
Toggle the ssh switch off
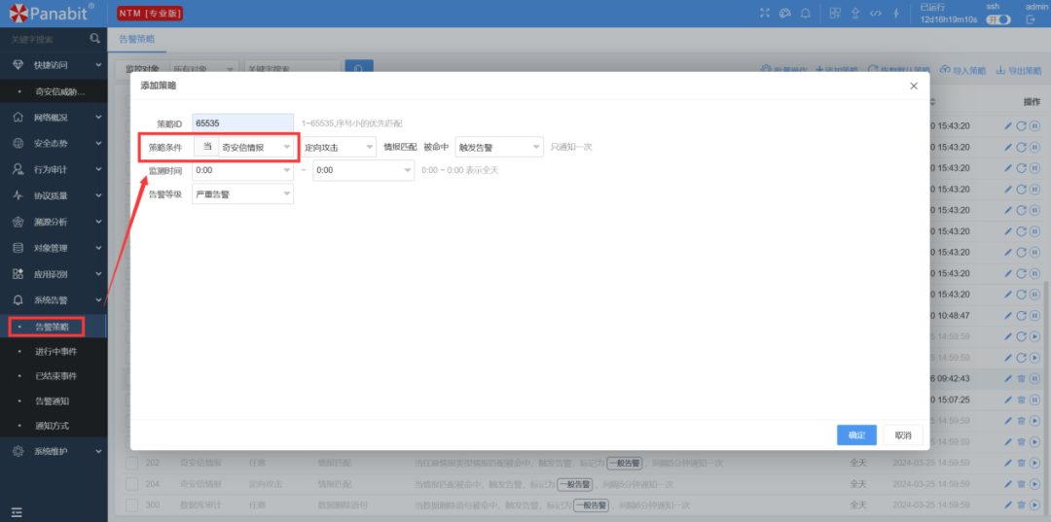(997, 19)
